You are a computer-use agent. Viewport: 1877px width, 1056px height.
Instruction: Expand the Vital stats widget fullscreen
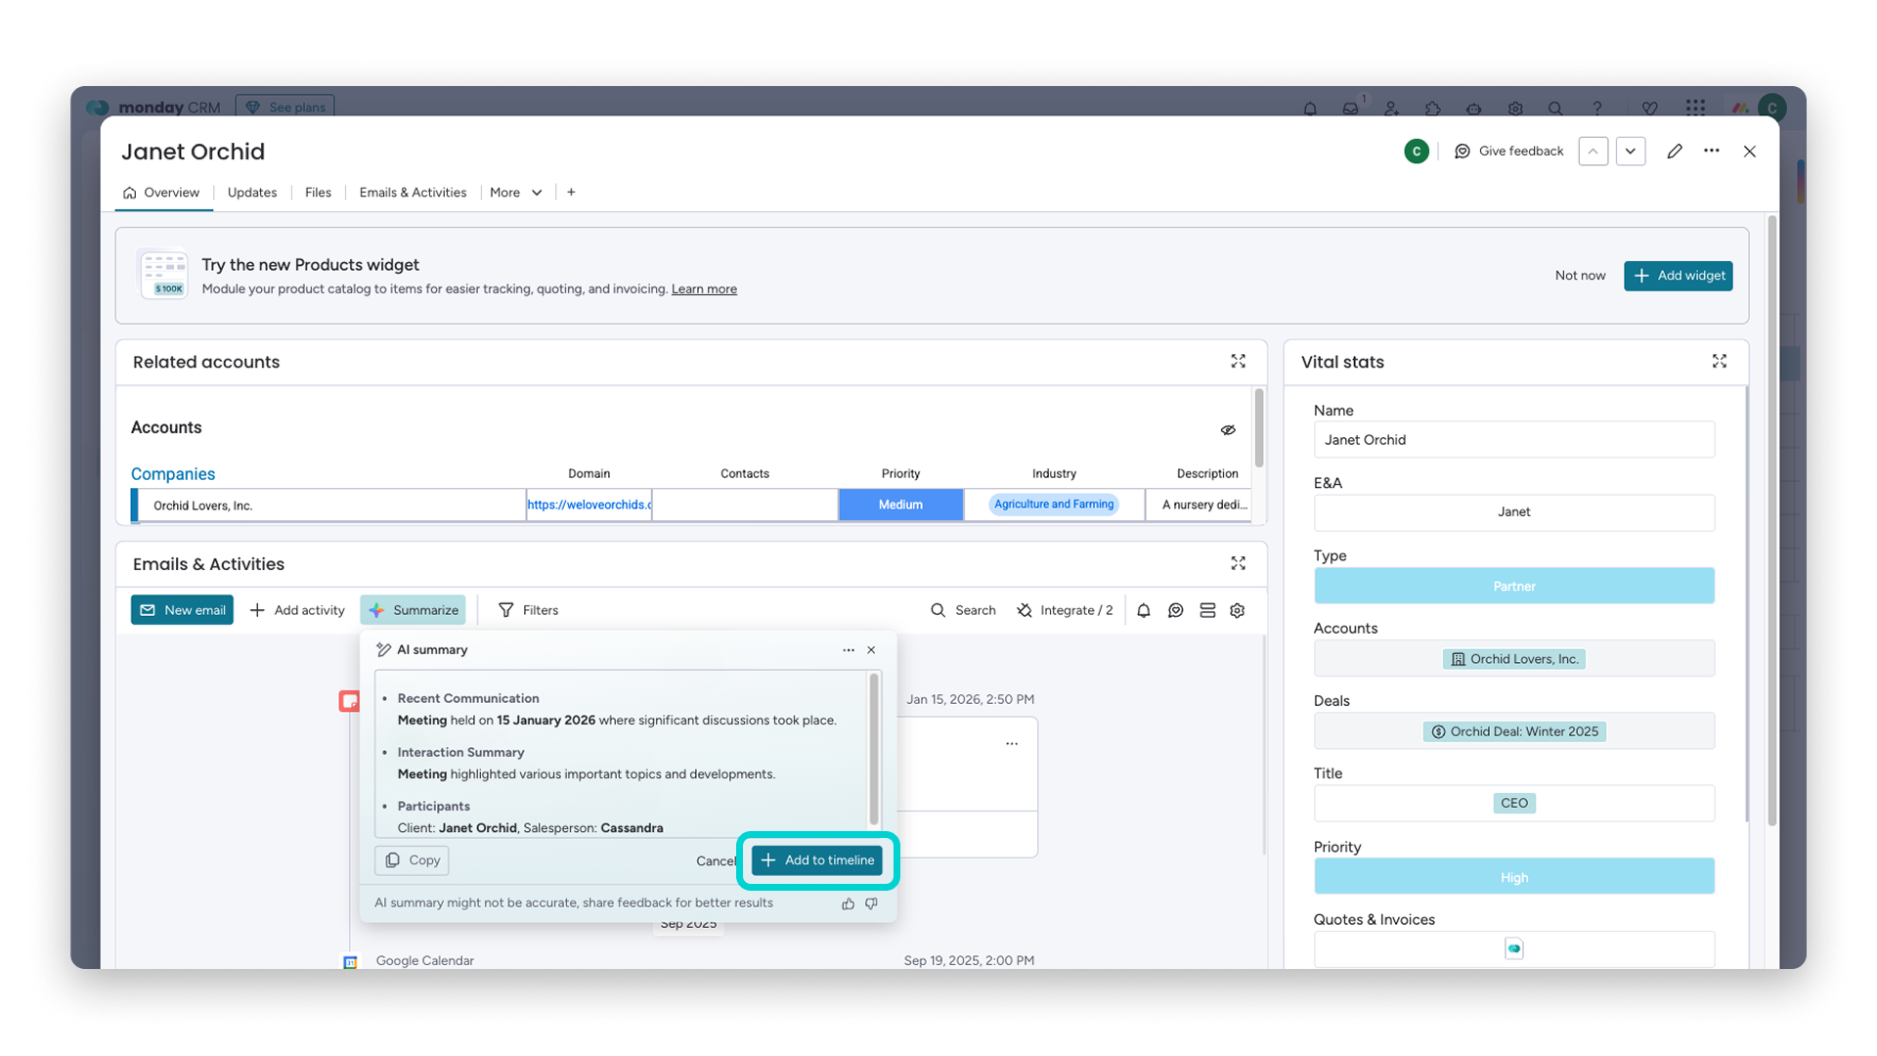click(x=1720, y=362)
